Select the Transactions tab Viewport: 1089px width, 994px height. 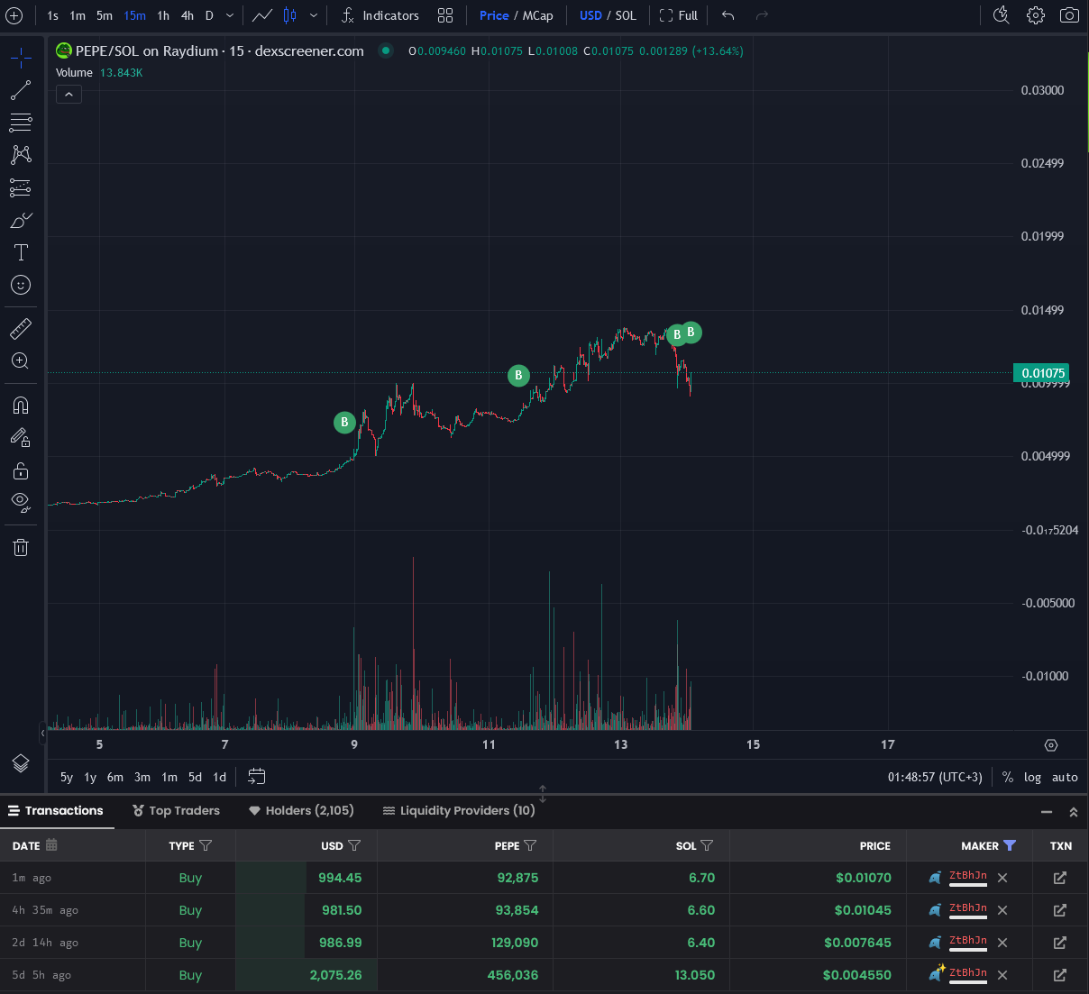coord(56,811)
